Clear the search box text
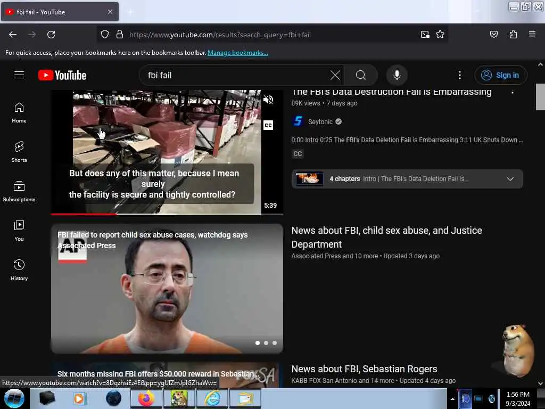Image resolution: width=545 pixels, height=409 pixels. click(x=335, y=75)
